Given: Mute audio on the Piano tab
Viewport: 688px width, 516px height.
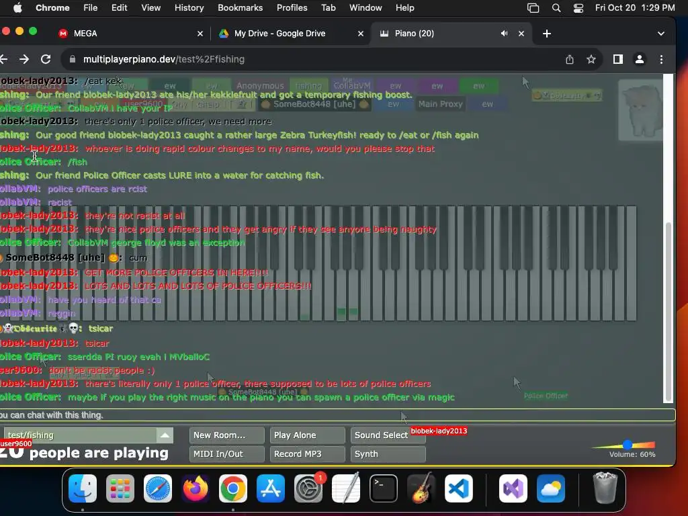Looking at the screenshot, I should tap(504, 34).
